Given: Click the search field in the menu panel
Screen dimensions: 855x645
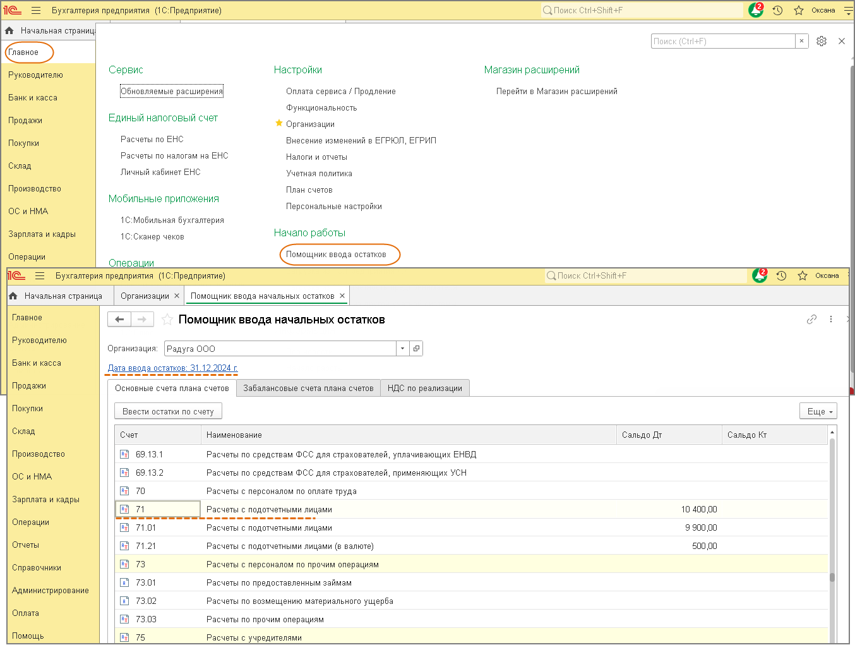Looking at the screenshot, I should pyautogui.click(x=722, y=41).
